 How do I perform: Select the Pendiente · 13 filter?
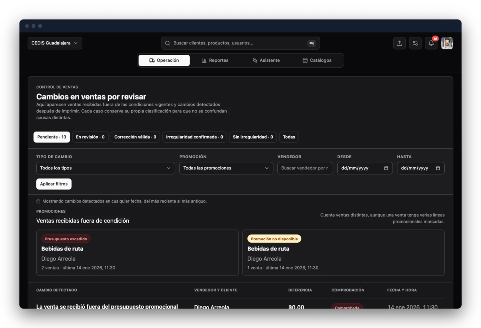(x=52, y=137)
